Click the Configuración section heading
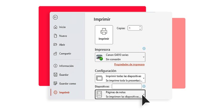The width and height of the screenshot is (224, 112). click(x=105, y=71)
